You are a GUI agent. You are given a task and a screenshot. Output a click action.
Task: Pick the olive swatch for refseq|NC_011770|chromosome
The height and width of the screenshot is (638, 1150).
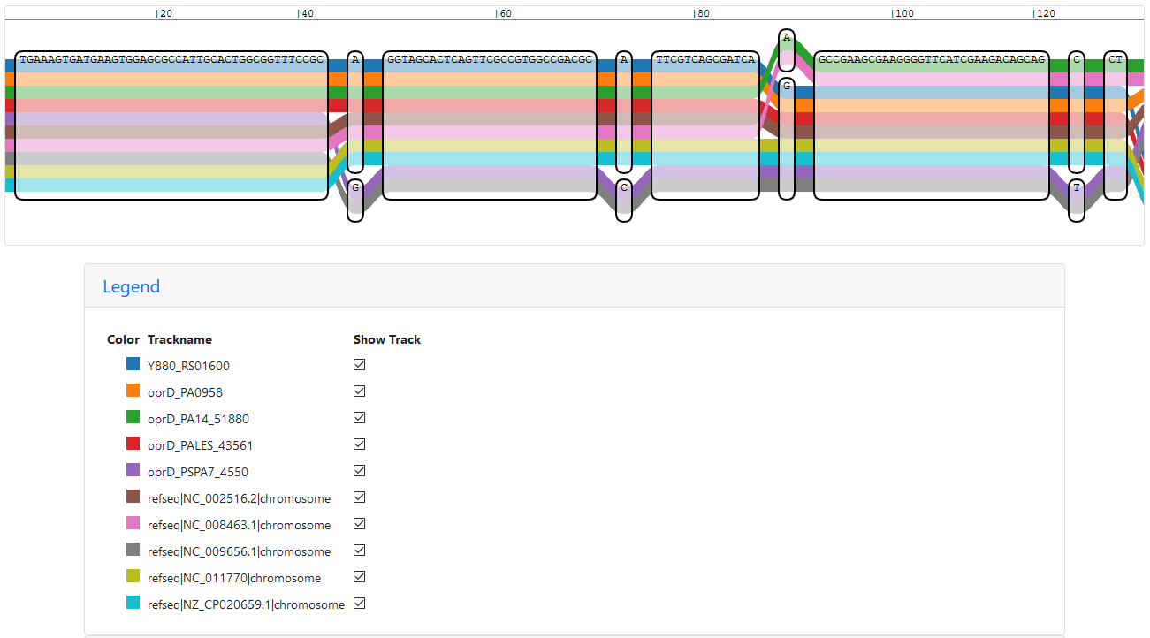133,576
